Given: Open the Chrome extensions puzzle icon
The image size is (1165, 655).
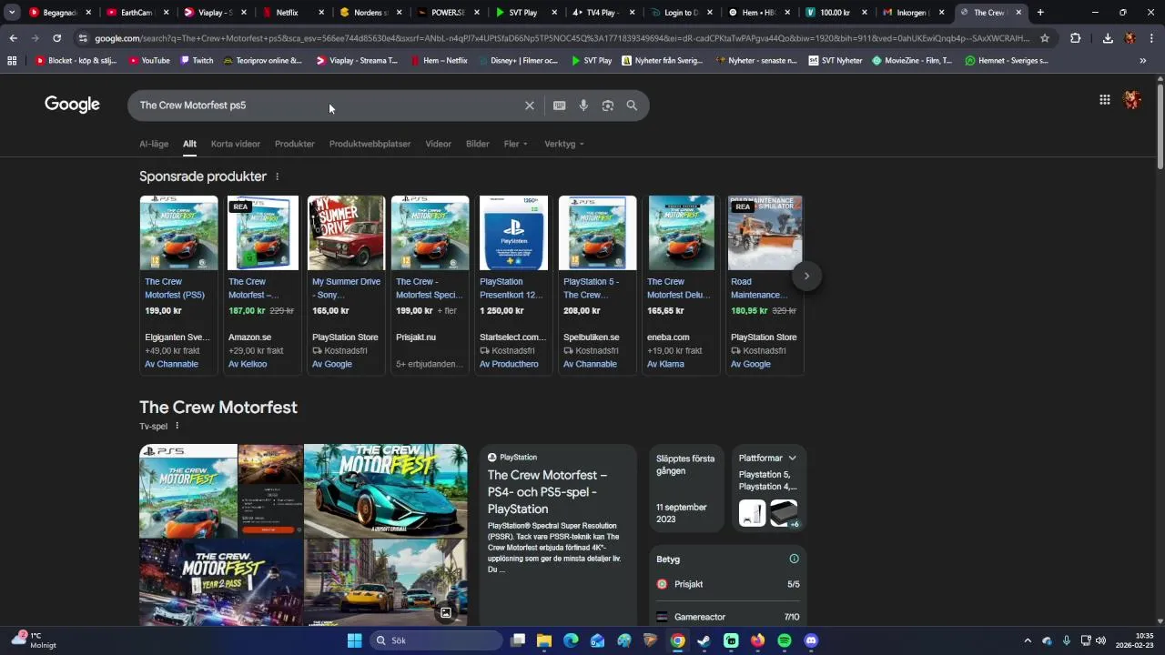Looking at the screenshot, I should [1076, 38].
